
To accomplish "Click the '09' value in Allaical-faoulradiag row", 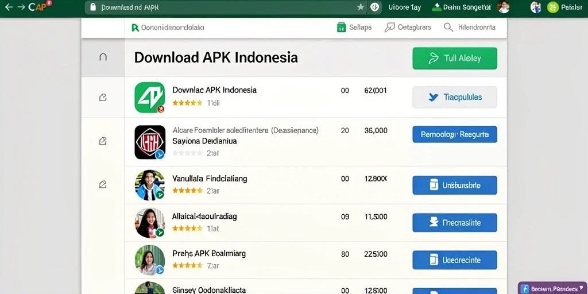I will (345, 216).
